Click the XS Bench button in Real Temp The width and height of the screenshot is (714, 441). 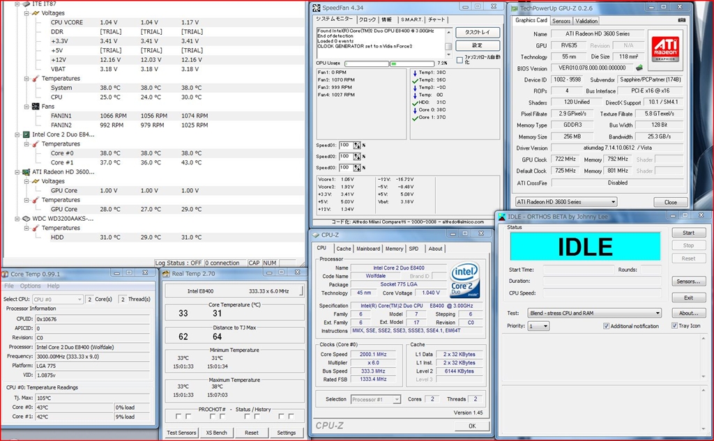215,433
